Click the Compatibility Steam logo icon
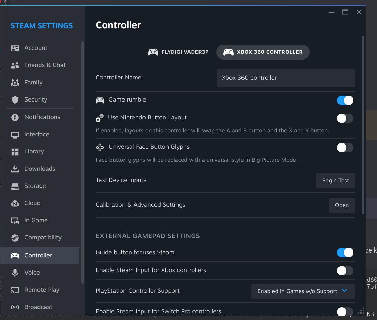 point(15,238)
